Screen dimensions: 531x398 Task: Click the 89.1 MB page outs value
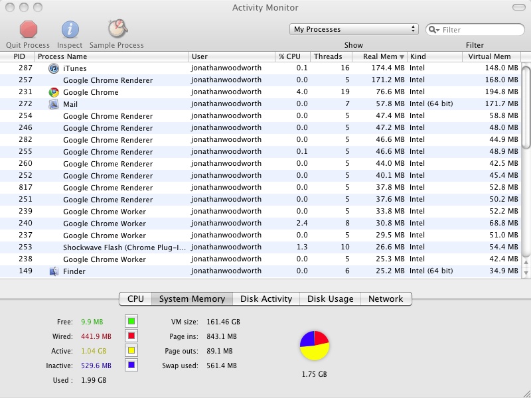[220, 351]
